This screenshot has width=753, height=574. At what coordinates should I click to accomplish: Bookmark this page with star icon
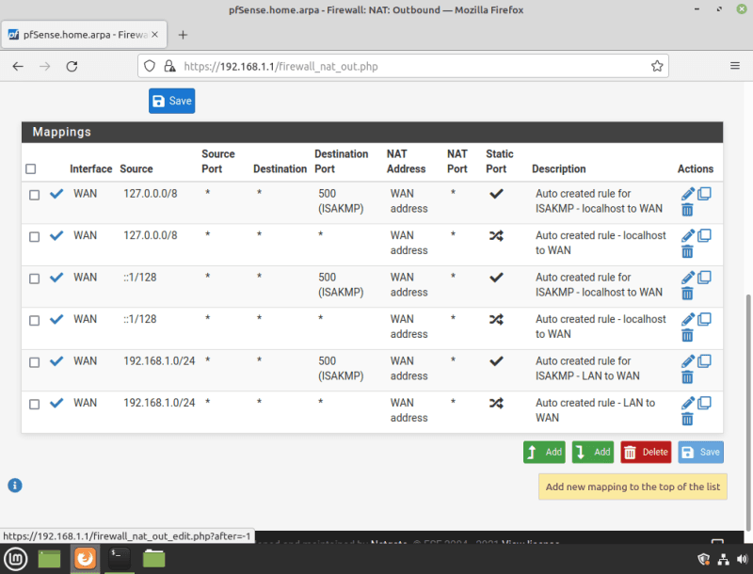click(x=657, y=67)
